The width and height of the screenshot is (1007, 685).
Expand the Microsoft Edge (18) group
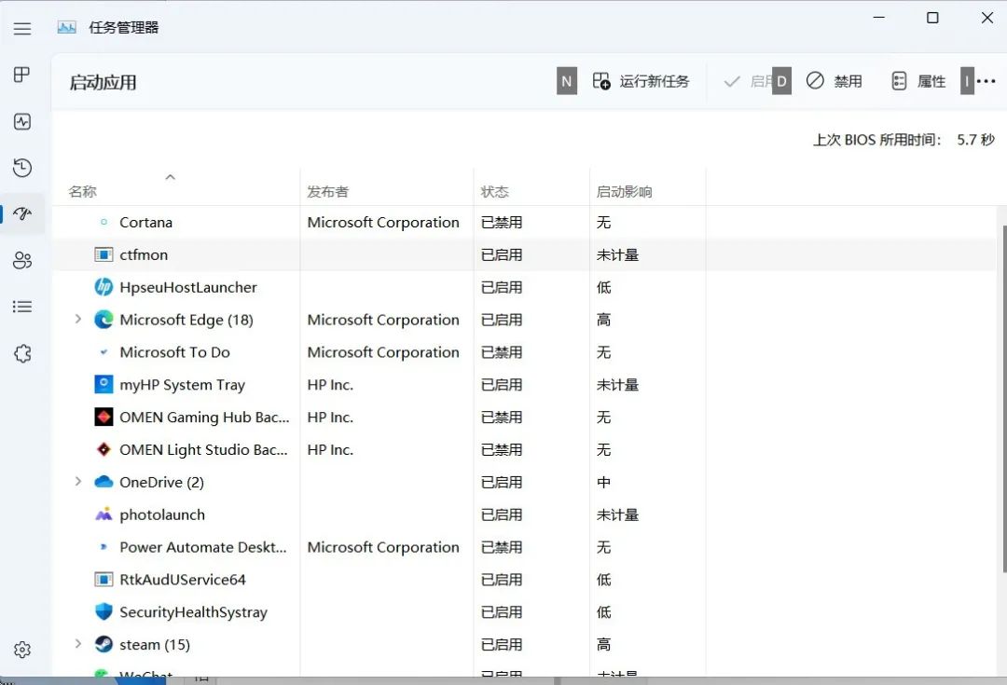[x=77, y=319]
